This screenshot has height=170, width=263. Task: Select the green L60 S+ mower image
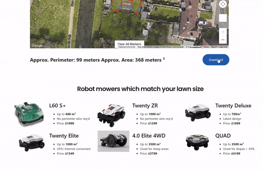pyautogui.click(x=29, y=114)
